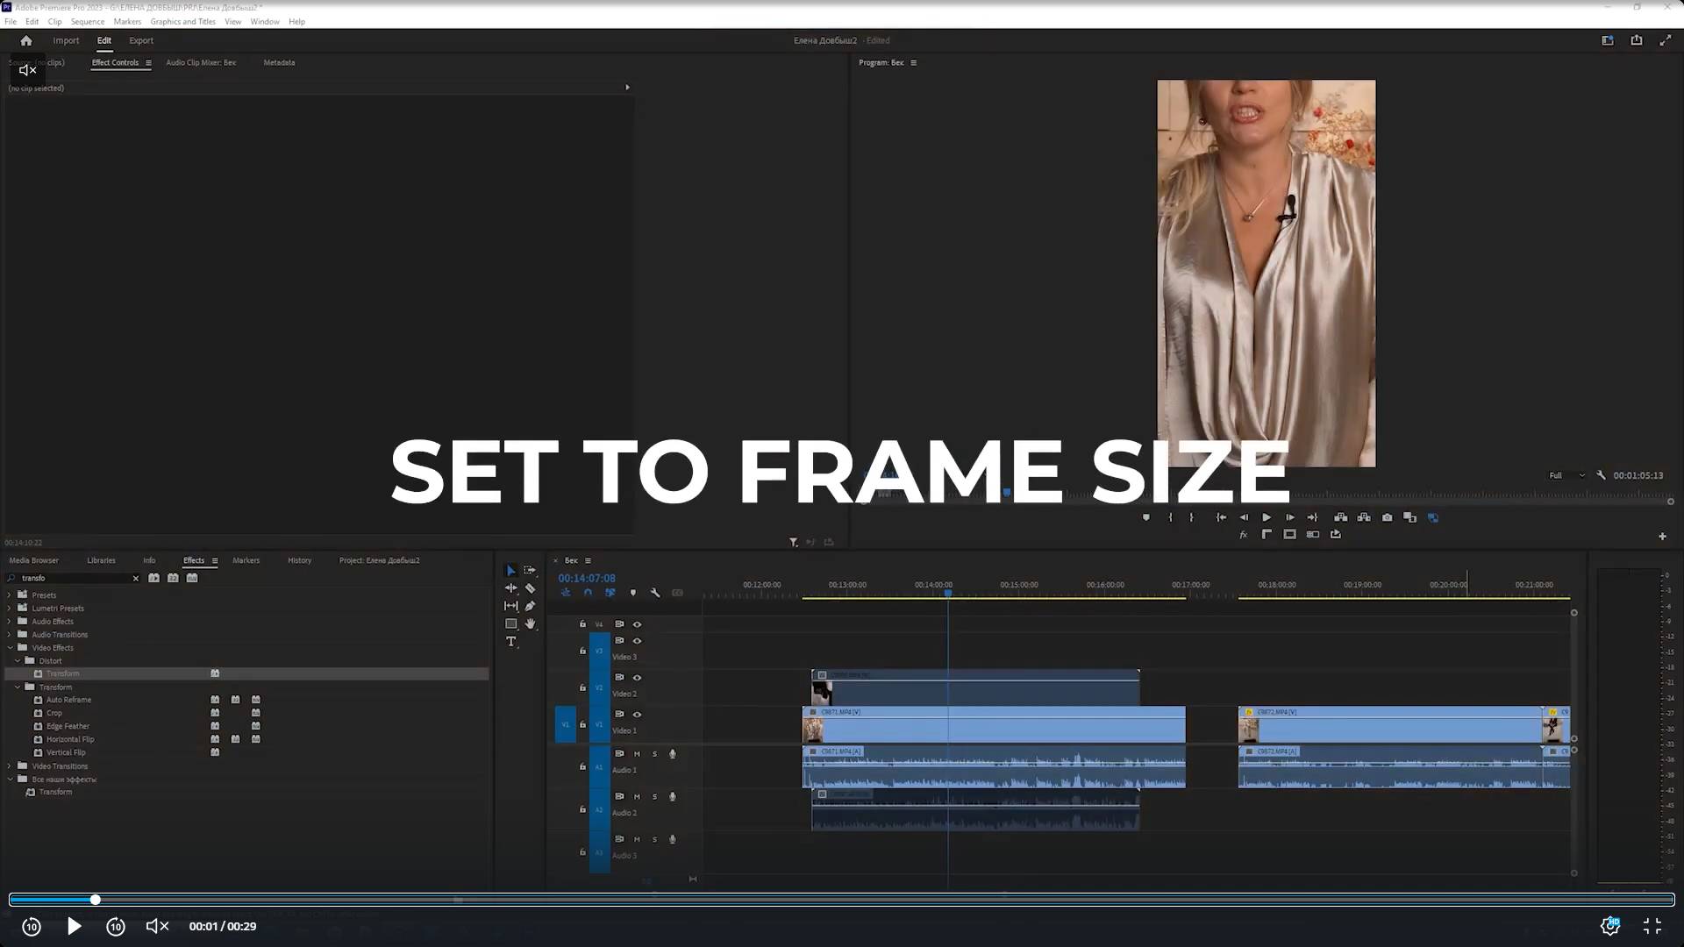Screen dimensions: 1684x947
Task: Open the Export workspace
Action: coord(140,40)
